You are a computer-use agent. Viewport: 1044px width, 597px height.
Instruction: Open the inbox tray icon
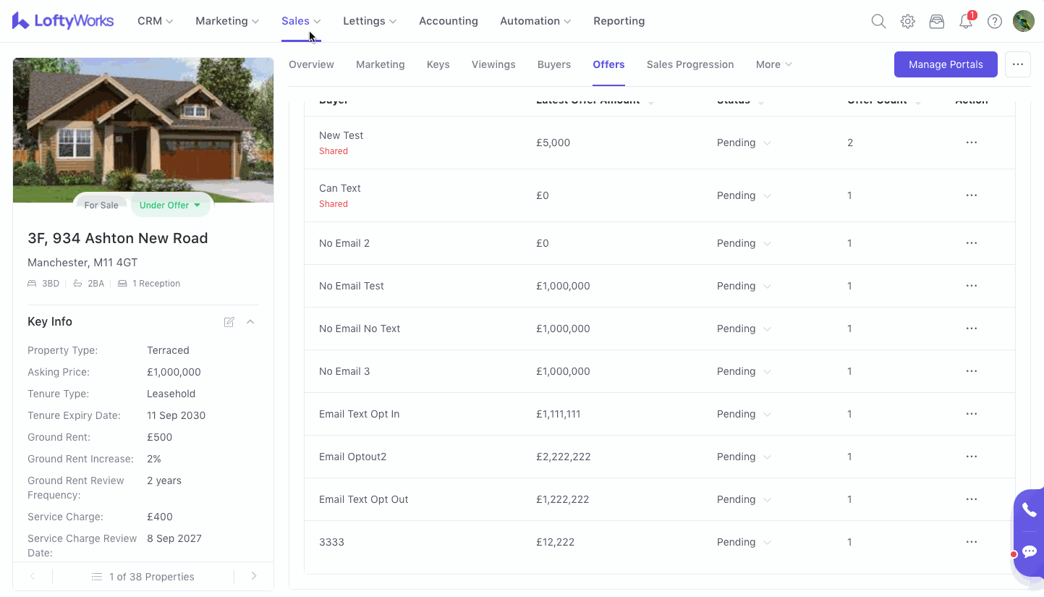(937, 22)
